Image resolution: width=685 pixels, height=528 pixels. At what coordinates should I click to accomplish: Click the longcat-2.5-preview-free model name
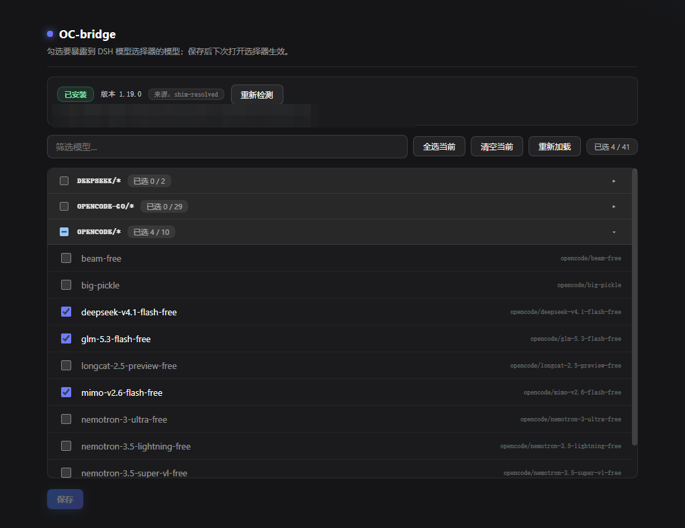click(129, 366)
